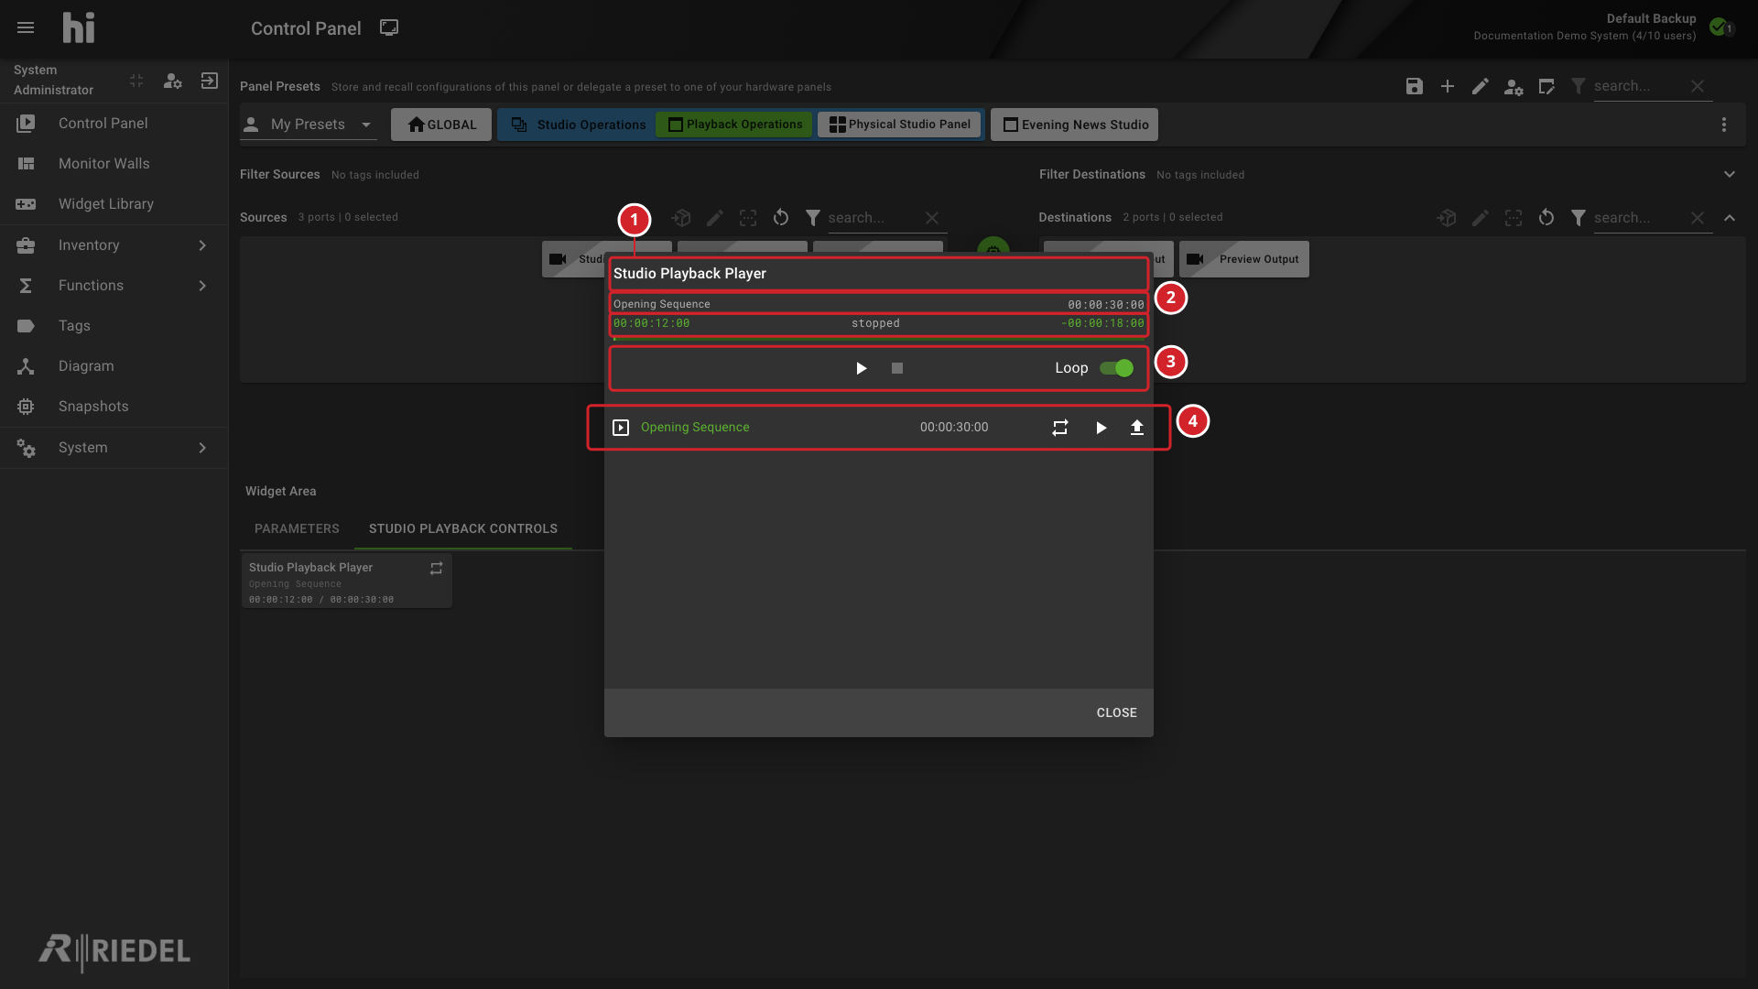Click the monitor icon beside Control Panel title
This screenshot has height=989, width=1758.
coord(389,27)
